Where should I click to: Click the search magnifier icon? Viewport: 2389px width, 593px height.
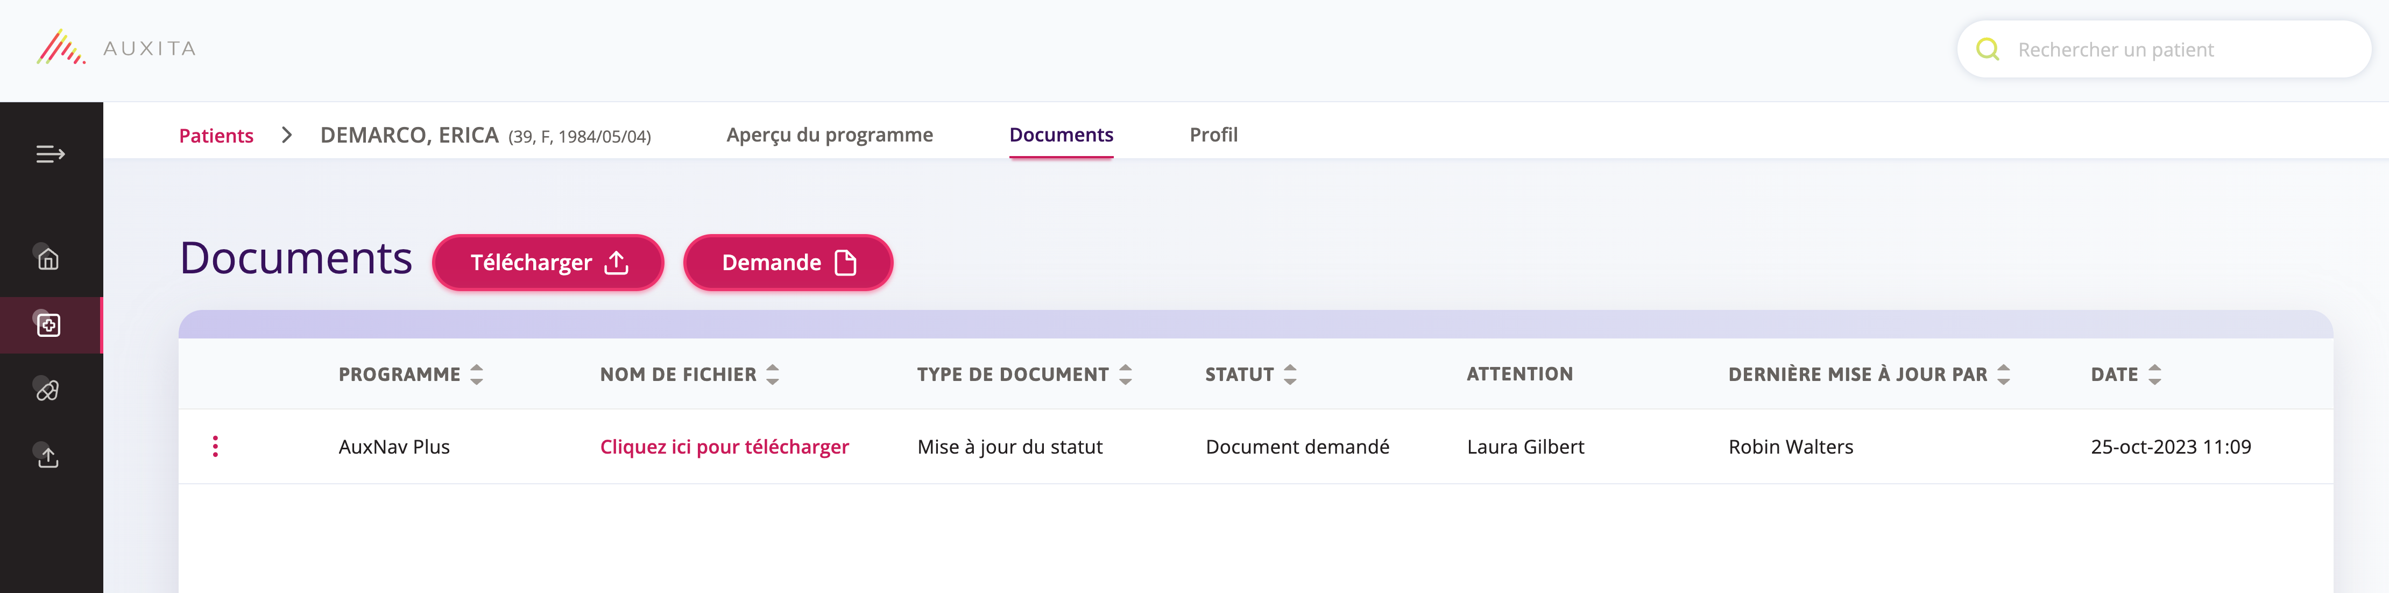click(1988, 49)
